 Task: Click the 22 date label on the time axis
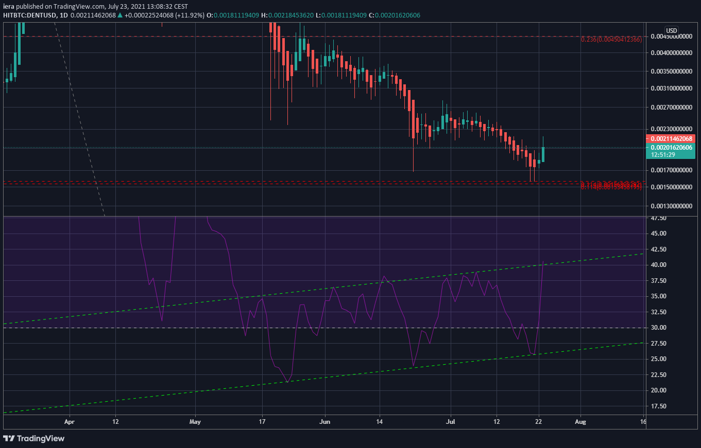coord(539,422)
